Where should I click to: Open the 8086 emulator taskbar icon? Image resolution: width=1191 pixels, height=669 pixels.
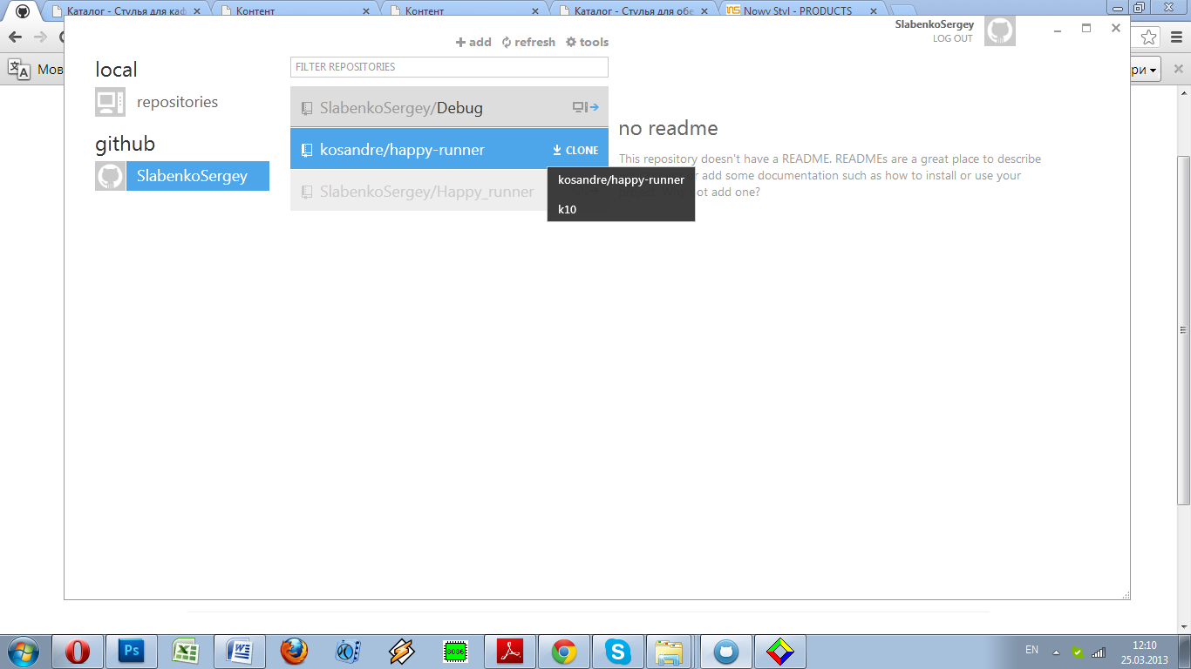point(456,652)
